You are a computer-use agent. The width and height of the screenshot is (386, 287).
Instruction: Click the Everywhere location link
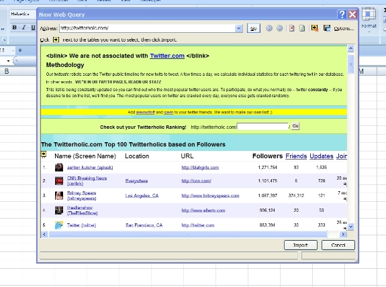tap(137, 181)
